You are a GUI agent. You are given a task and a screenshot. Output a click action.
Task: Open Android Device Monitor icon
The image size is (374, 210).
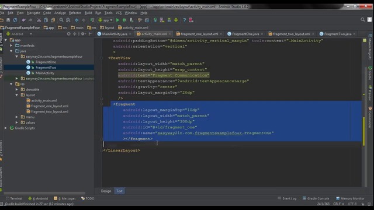pos(176,20)
